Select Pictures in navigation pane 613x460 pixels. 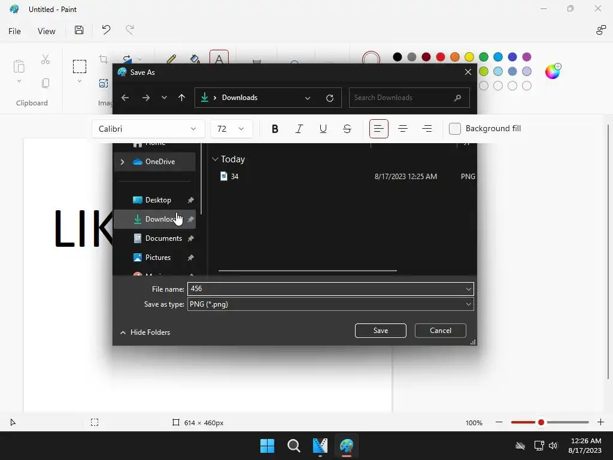point(155,258)
